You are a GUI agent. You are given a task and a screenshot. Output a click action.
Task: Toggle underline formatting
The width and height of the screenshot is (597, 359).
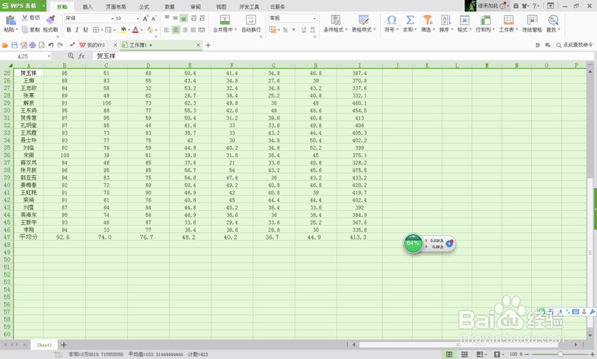pyautogui.click(x=85, y=30)
